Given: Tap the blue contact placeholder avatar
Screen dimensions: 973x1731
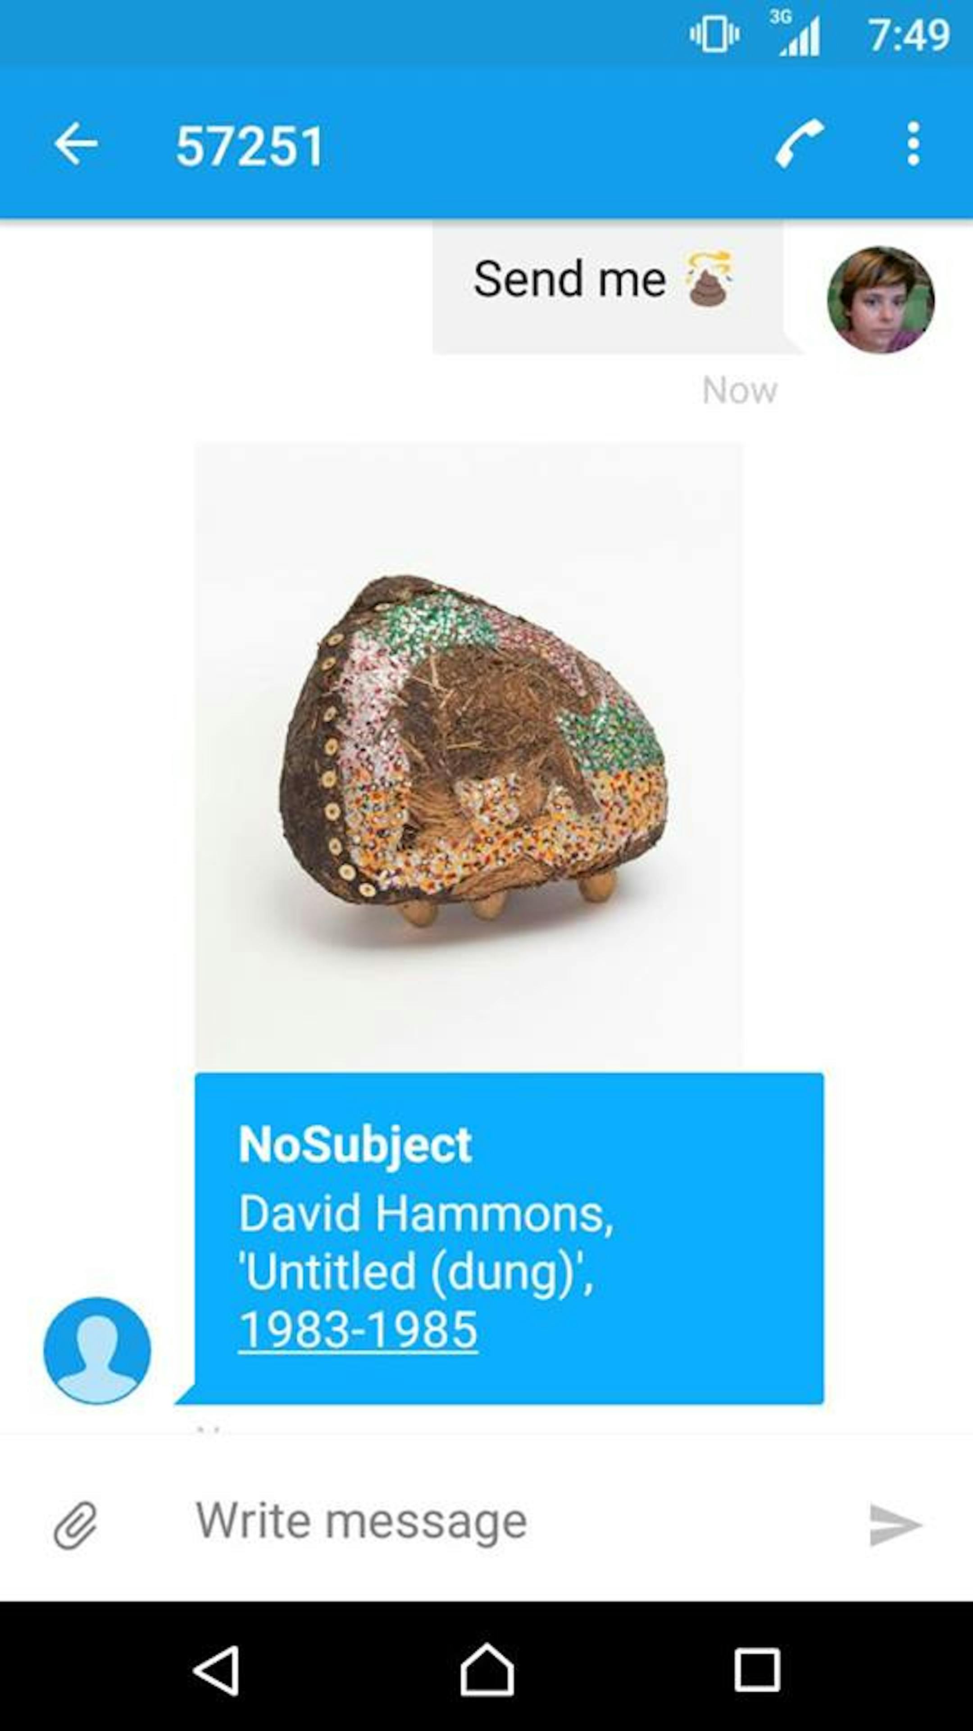Looking at the screenshot, I should [x=97, y=1350].
